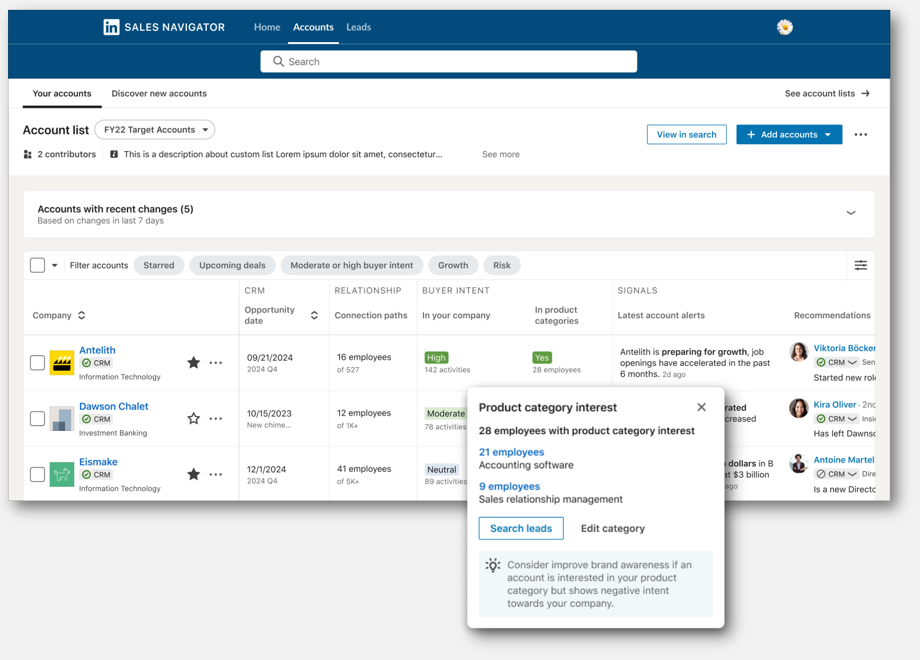
Task: Toggle the Starred filter chip
Action: click(159, 265)
